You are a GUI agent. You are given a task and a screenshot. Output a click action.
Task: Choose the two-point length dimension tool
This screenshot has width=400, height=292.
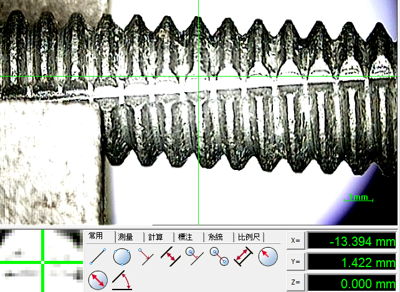coord(242,257)
